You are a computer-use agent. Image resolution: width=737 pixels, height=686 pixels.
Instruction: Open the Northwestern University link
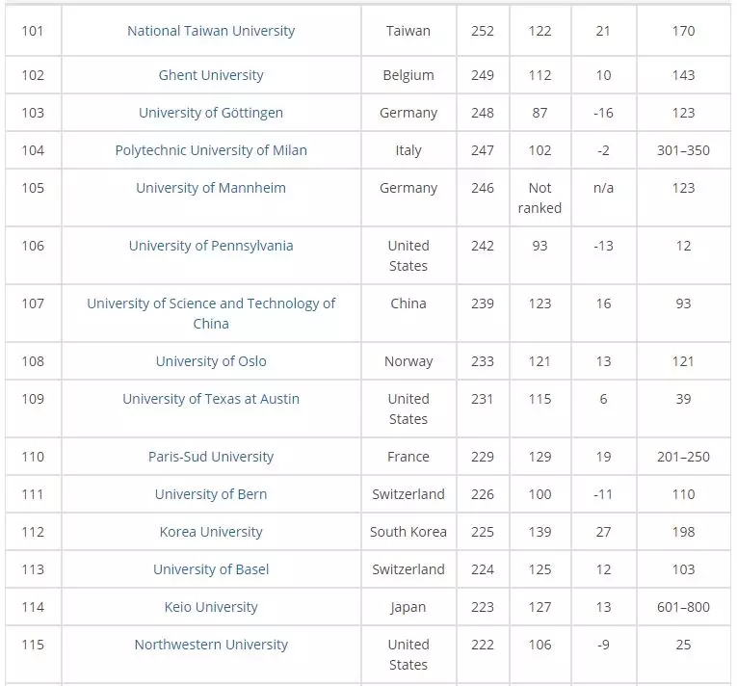211,645
